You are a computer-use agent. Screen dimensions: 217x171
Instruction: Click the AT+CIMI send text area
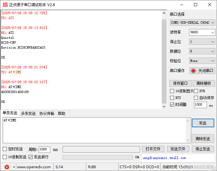[x=94, y=130]
